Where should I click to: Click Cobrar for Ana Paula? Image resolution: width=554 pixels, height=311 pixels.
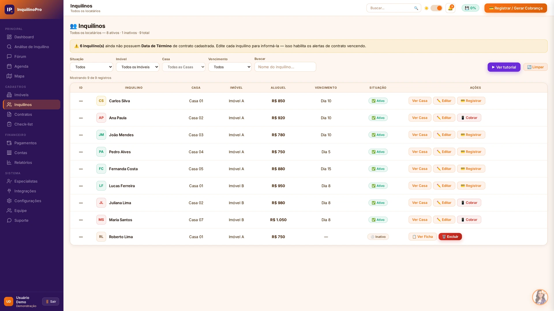469,118
